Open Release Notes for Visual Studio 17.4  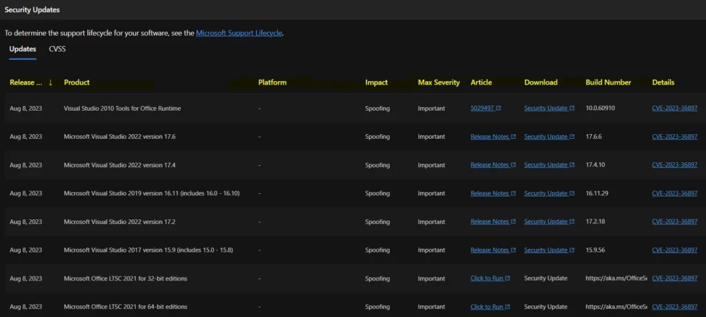tap(490, 165)
